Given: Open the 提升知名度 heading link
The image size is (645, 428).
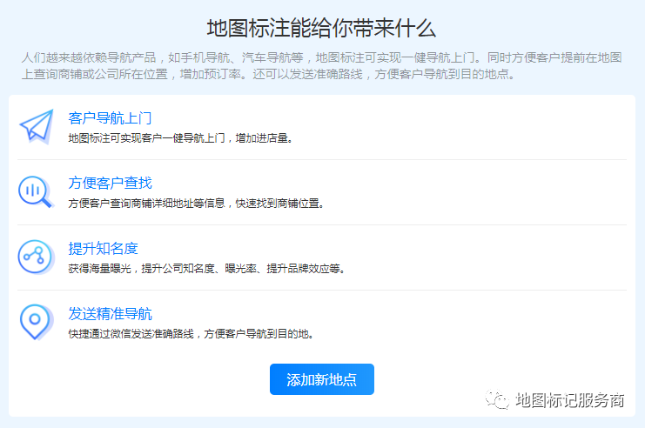Looking at the screenshot, I should click(x=103, y=249).
